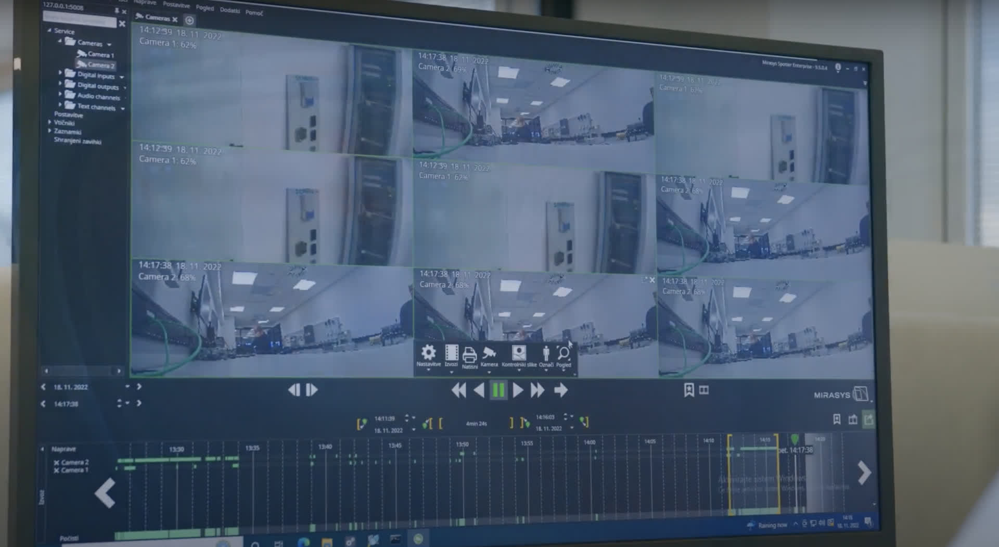Open the Kamera icon in overlay toolbar
This screenshot has width=999, height=547.
(489, 354)
